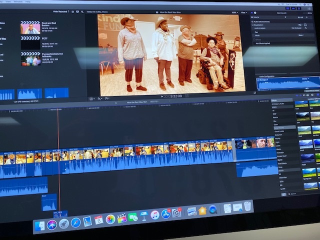Click the Share icon in the toolbar
Viewport: 320px width, 240px height.
point(309,8)
